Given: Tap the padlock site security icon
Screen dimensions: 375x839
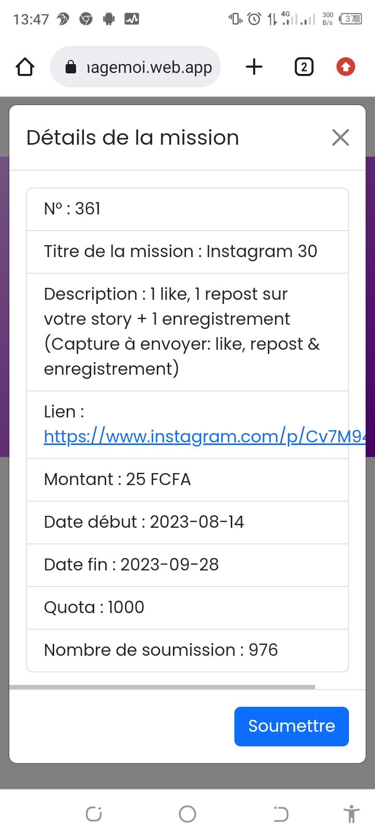Looking at the screenshot, I should 71,67.
